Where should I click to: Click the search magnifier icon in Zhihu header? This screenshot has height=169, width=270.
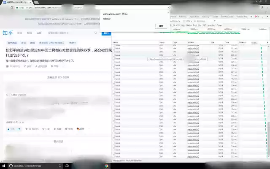point(96,33)
